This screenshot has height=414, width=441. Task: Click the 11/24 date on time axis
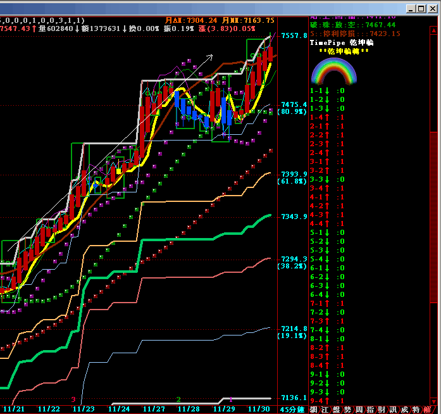(x=119, y=410)
